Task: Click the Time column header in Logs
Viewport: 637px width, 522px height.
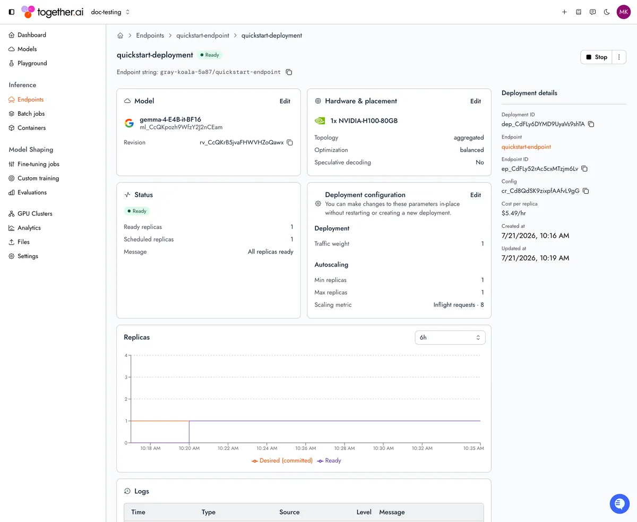Action: 138,512
